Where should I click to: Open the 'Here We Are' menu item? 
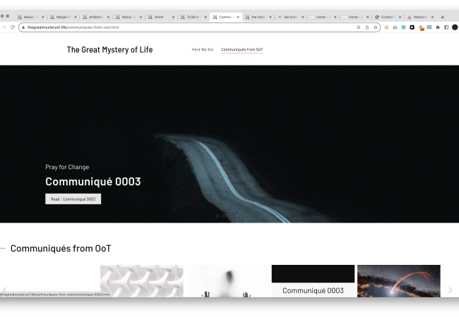[203, 50]
